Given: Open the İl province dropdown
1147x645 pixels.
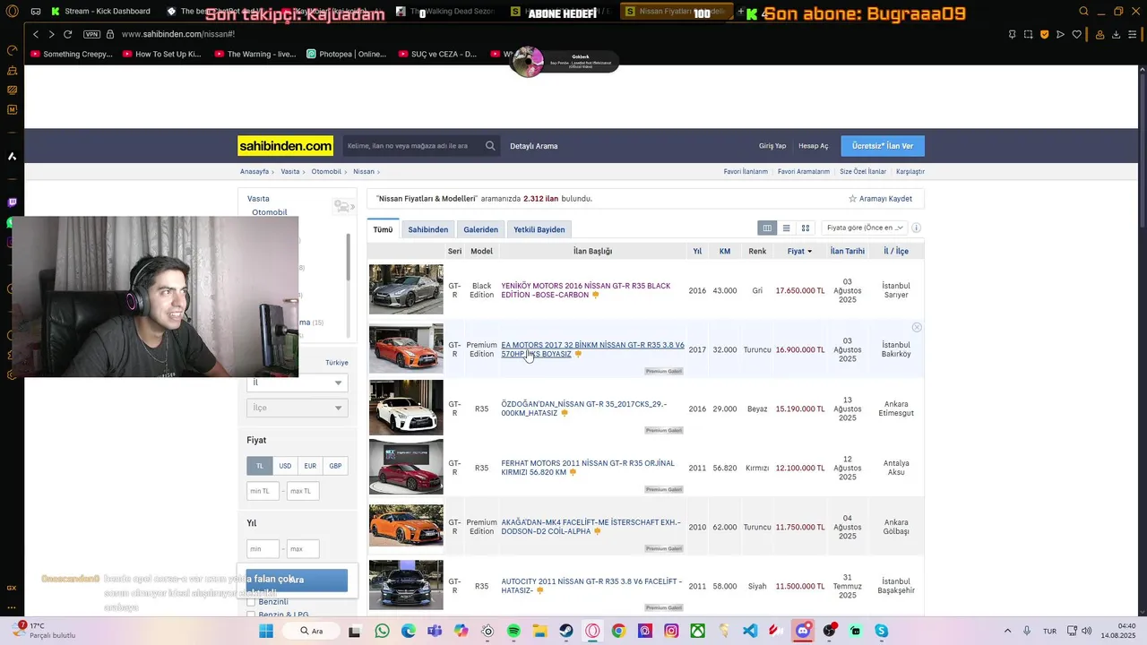Looking at the screenshot, I should click(297, 383).
